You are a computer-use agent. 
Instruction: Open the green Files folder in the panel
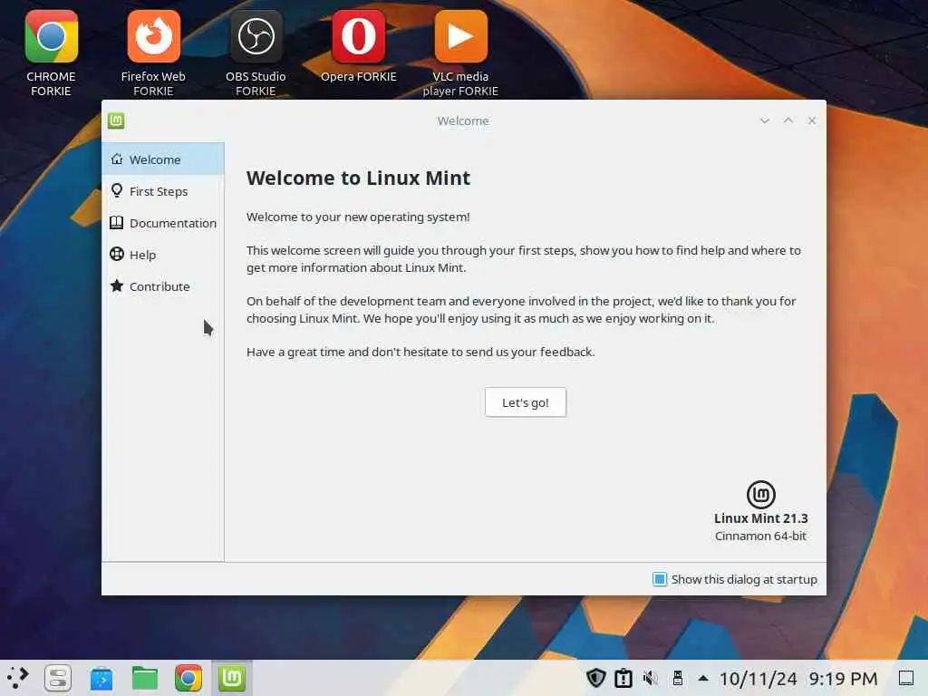[x=145, y=678]
